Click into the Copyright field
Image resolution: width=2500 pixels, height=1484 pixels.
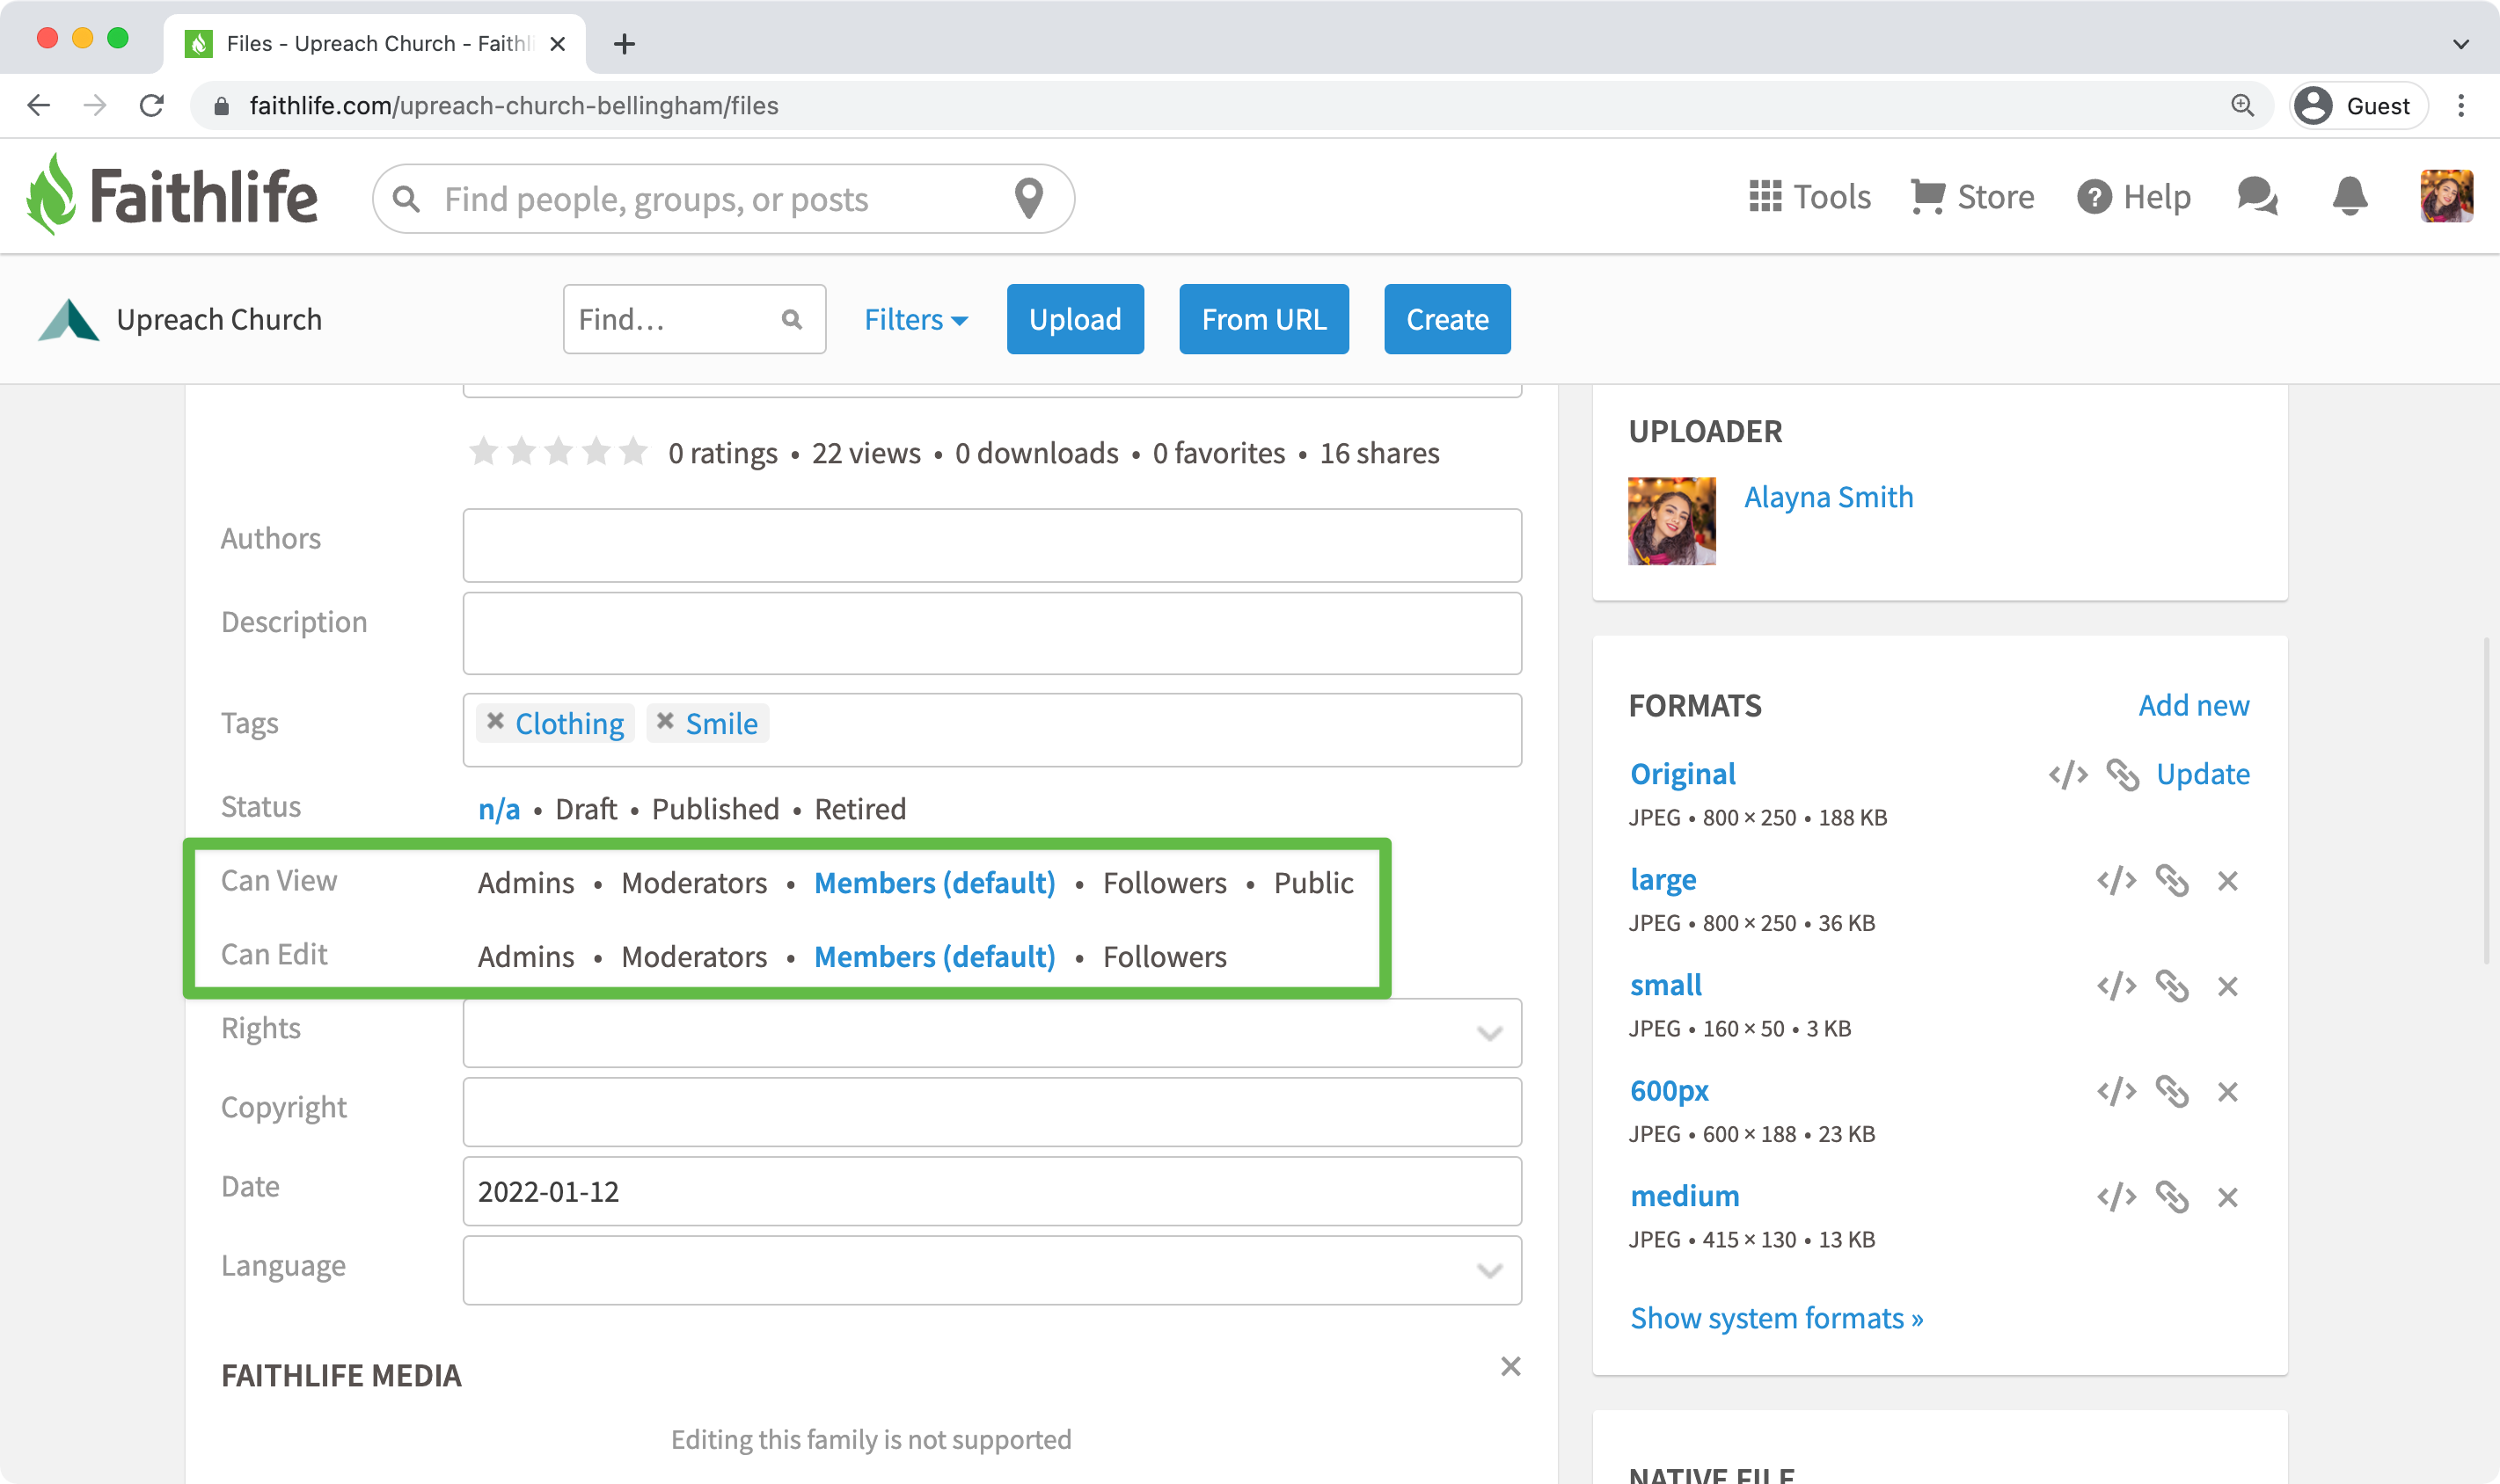click(x=991, y=1111)
